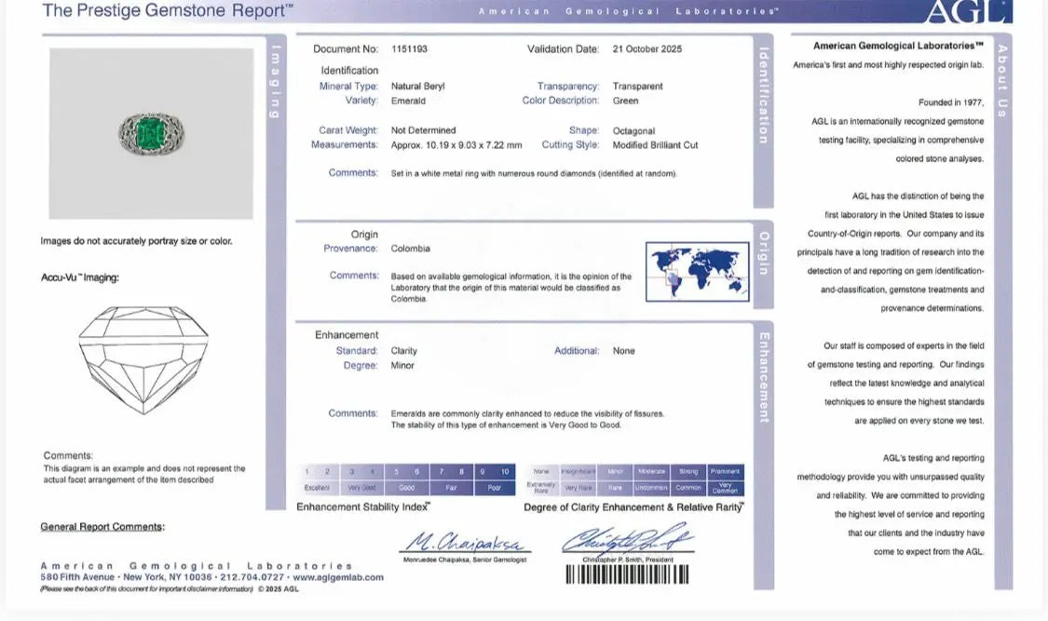This screenshot has width=1048, height=621.
Task: Click the Enhancement Stability Index caption
Action: coord(363,507)
